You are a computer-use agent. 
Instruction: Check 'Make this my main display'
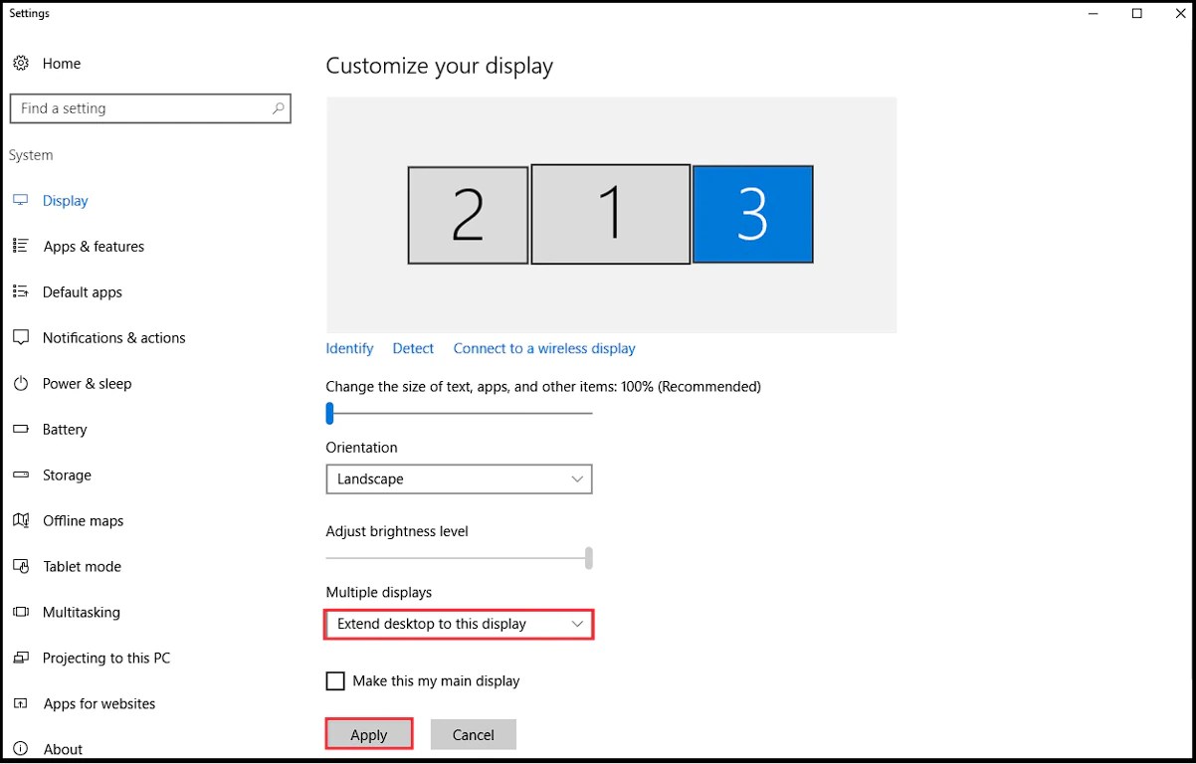click(x=335, y=680)
